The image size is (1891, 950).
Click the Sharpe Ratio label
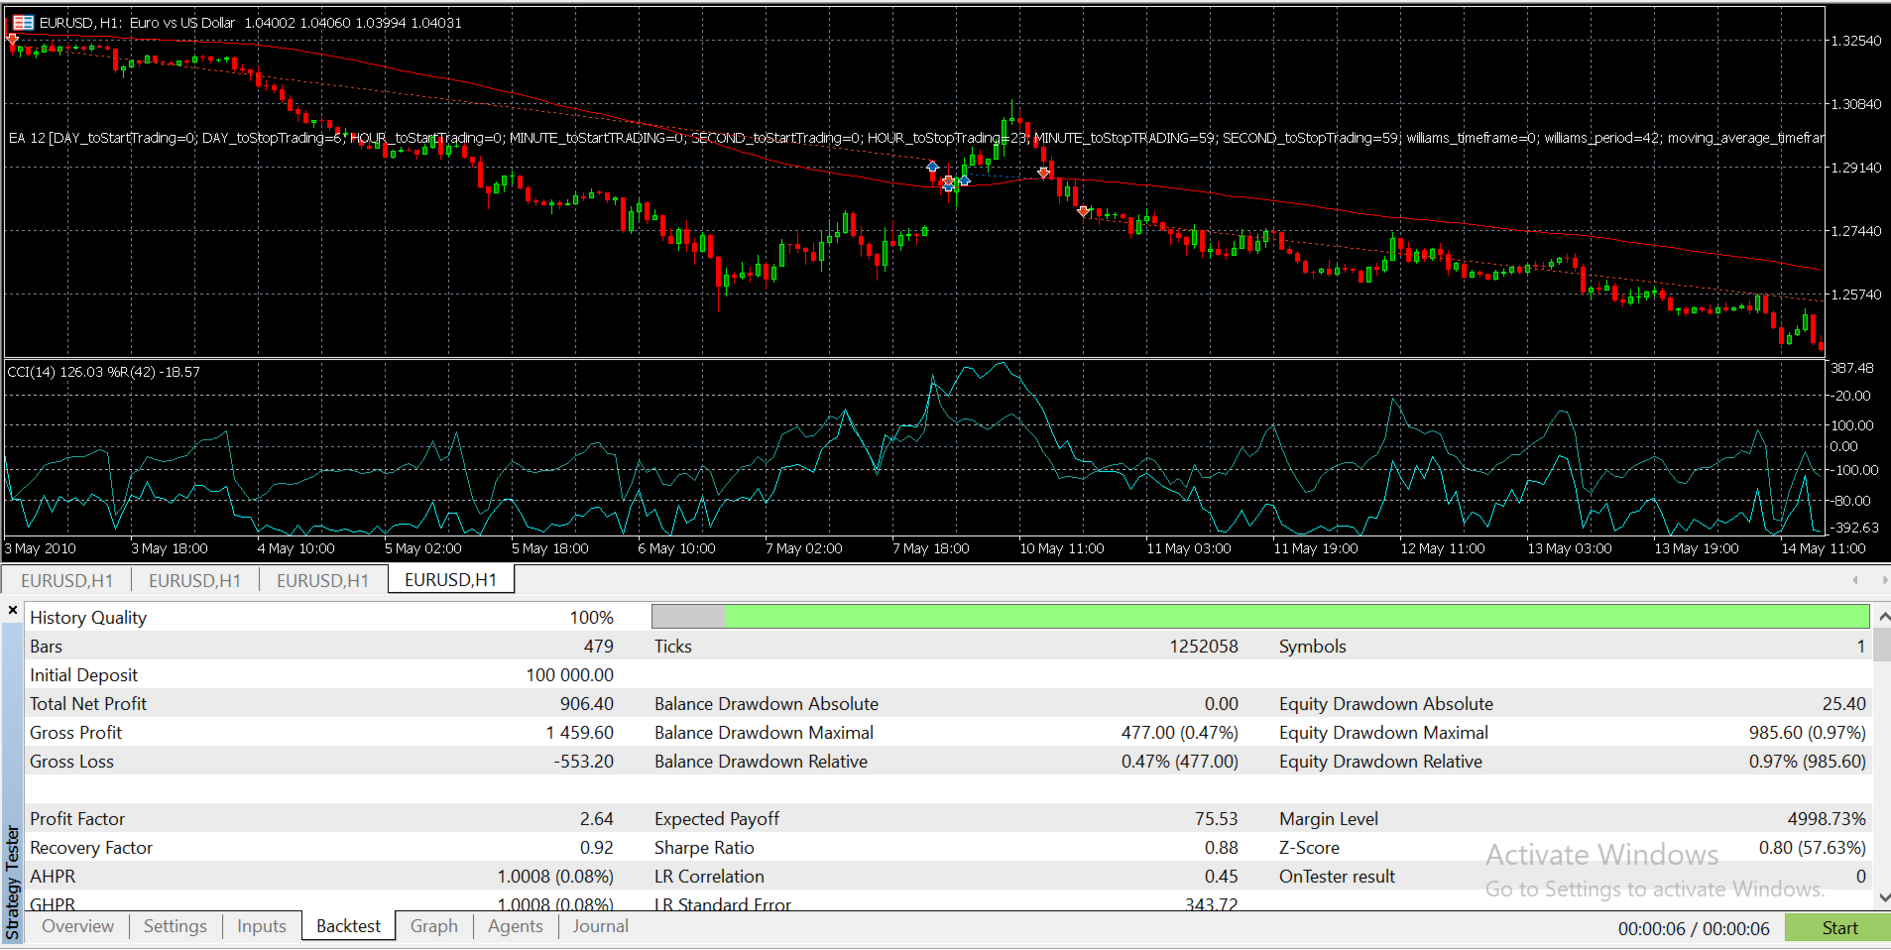tap(704, 848)
